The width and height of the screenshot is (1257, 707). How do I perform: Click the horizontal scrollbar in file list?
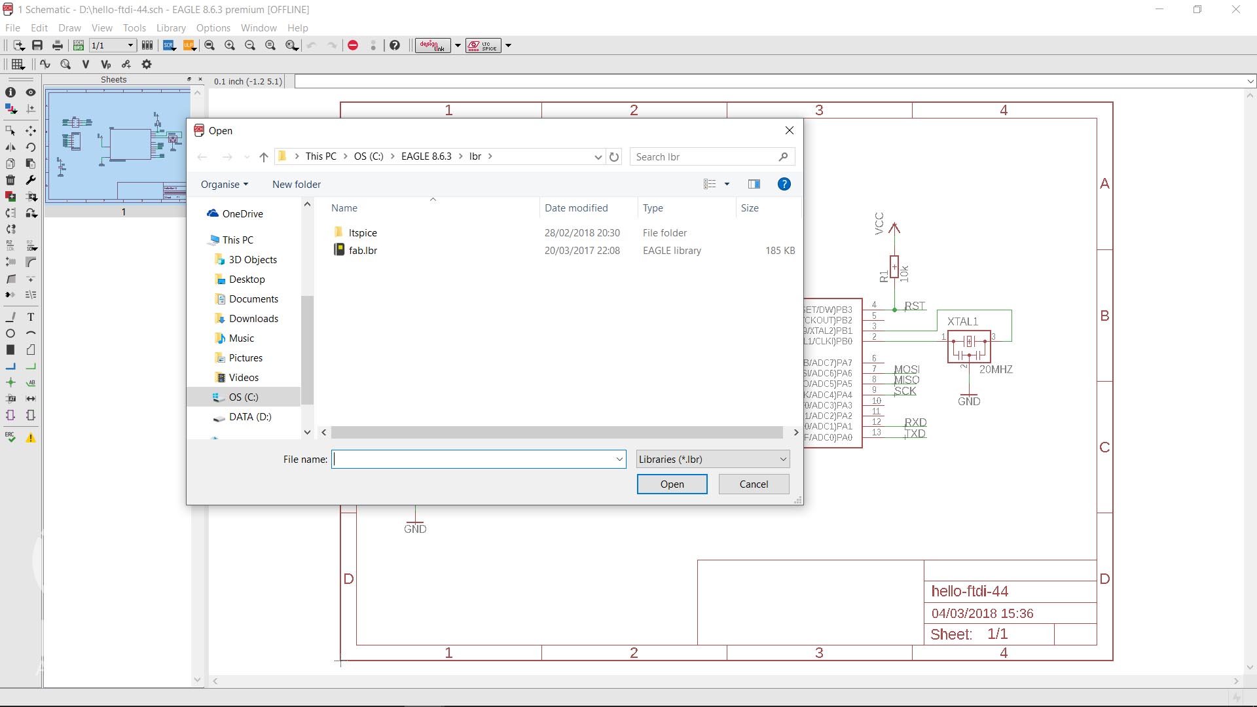[x=556, y=432]
